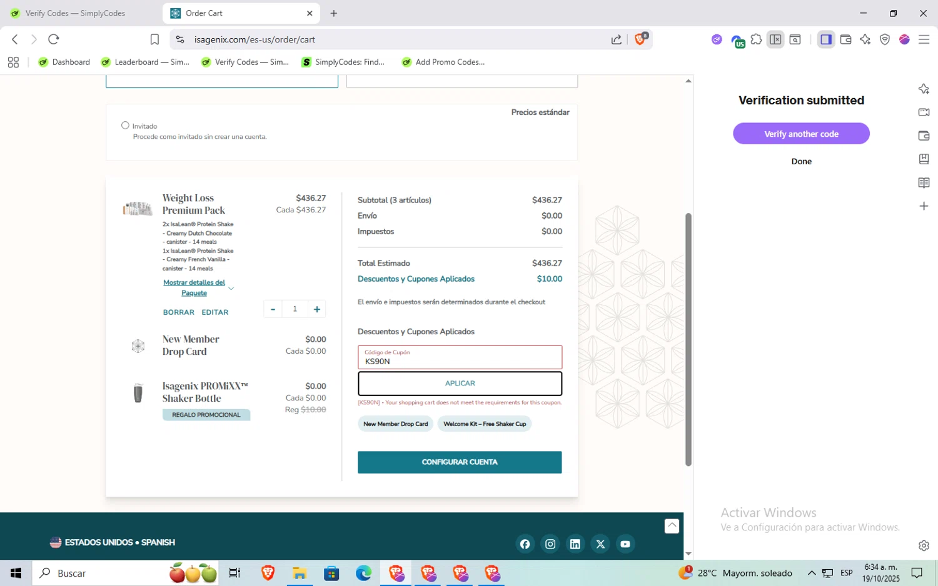938x586 pixels.
Task: Click the APLICAR coupon button
Action: point(460,384)
